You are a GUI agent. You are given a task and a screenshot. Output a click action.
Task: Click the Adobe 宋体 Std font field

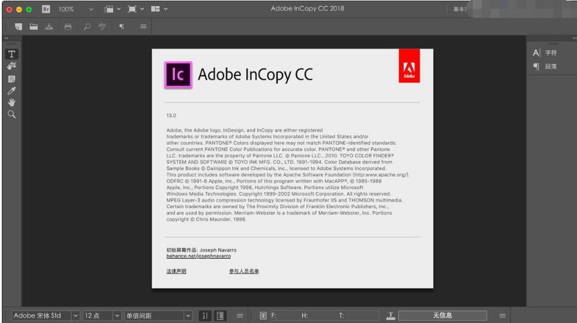coord(40,316)
